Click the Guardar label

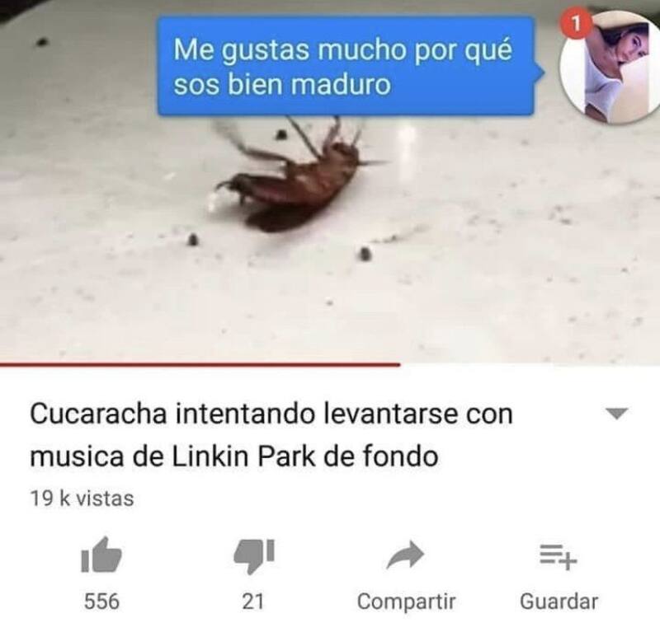[559, 602]
